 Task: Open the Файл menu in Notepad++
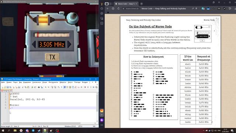click(3, 82)
